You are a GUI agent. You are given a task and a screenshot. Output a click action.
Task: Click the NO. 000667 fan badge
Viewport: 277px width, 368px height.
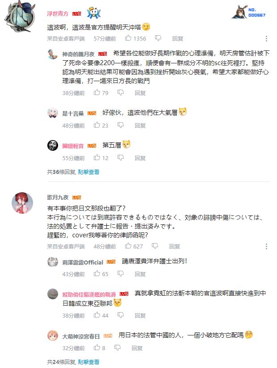[249, 12]
